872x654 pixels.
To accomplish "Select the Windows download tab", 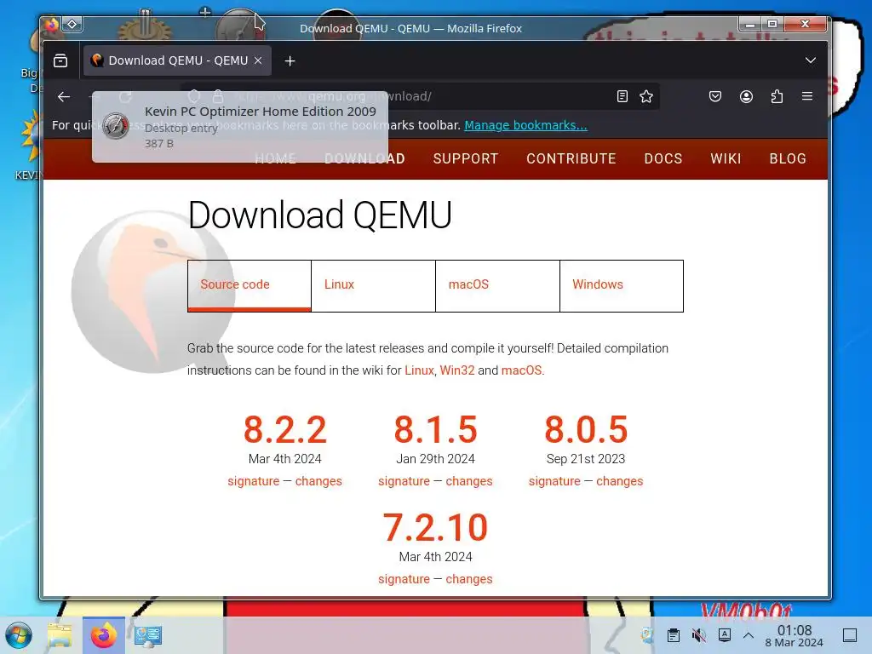I will click(621, 286).
